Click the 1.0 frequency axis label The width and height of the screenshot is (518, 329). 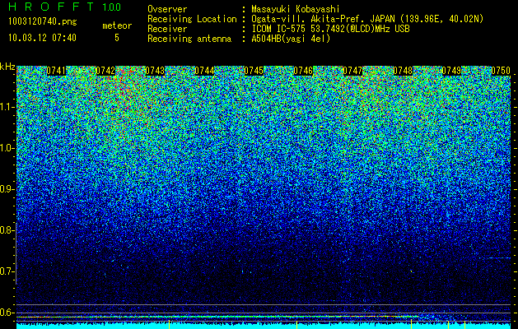tap(7, 148)
